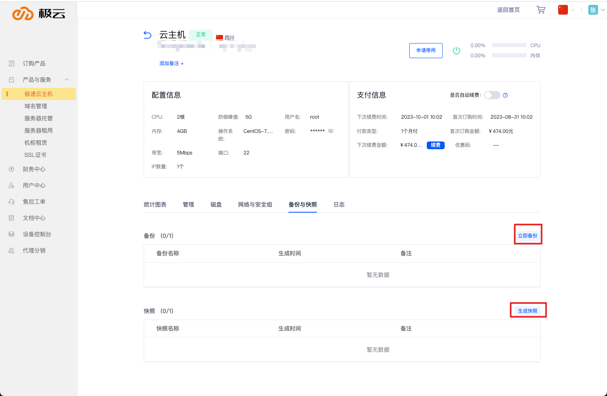Click the 极云 logo
607x396 pixels.
tap(39, 13)
